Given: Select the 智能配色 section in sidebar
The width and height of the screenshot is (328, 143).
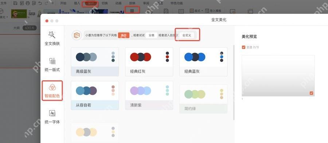Looking at the screenshot, I should coord(52,90).
